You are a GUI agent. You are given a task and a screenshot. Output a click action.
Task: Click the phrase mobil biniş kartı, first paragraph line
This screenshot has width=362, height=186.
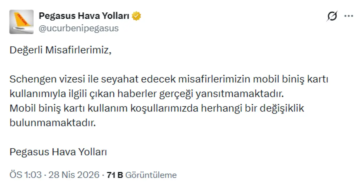pyautogui.click(x=290, y=80)
